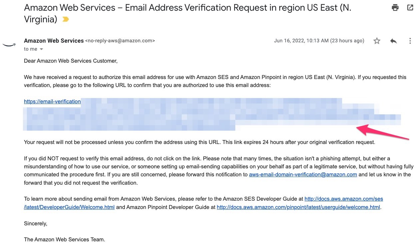Open the email in a new window
The image size is (417, 245).
point(410,7)
